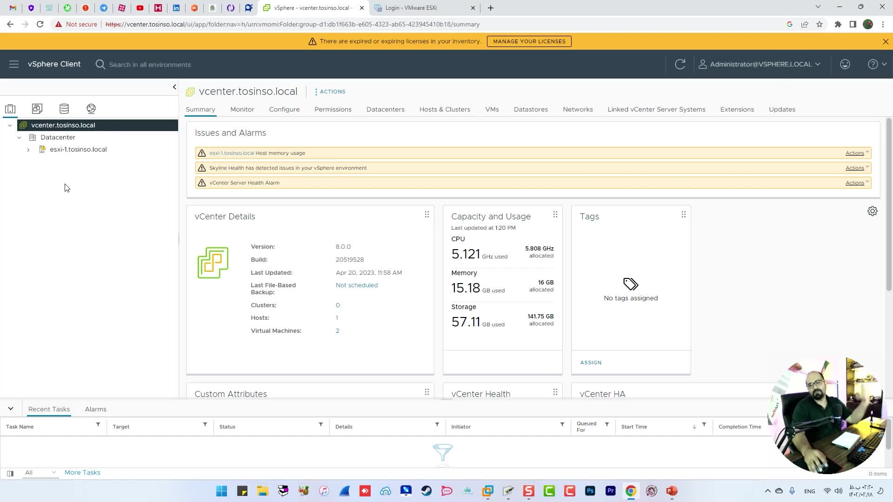This screenshot has width=893, height=502.
Task: Open the vSphere Client hamburger menu
Action: (x=13, y=64)
